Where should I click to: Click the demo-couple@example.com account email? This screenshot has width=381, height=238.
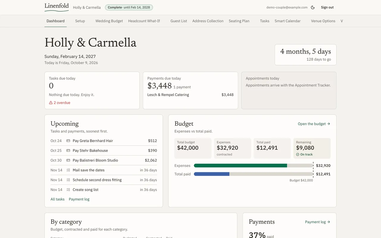(x=287, y=7)
